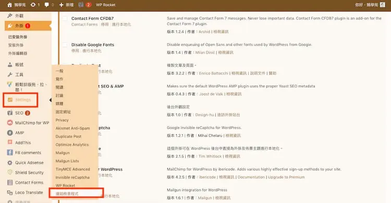Open 外觀 via its brush icon

tap(10, 16)
